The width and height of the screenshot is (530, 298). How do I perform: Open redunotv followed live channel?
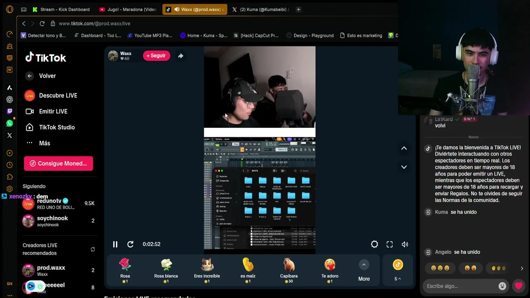pos(58,204)
